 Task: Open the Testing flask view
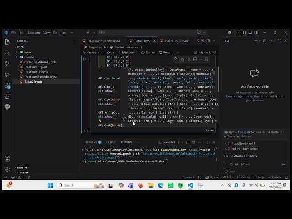[x=7, y=96]
